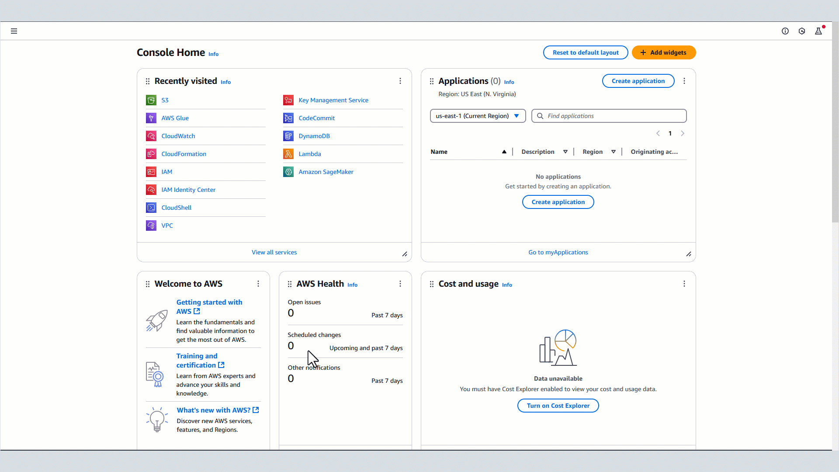Open Recently visited widget options menu
The image size is (839, 472).
[400, 81]
